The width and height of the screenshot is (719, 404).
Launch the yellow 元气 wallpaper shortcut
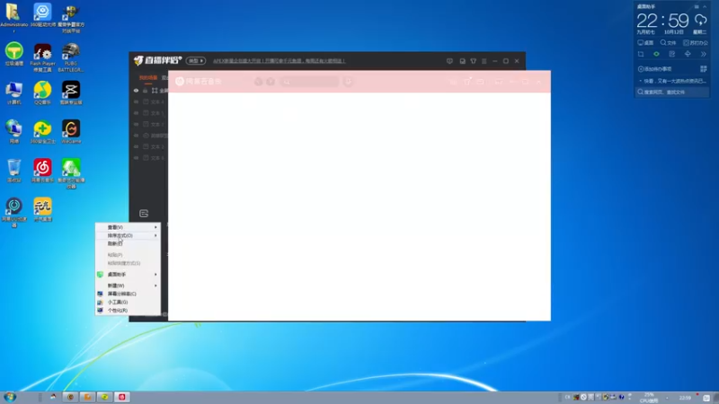point(42,209)
